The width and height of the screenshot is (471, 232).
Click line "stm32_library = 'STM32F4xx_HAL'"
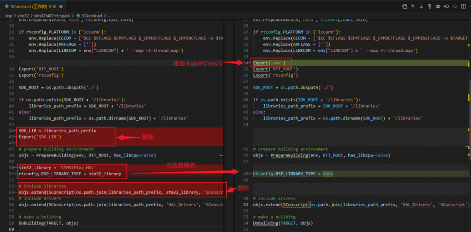(58, 168)
